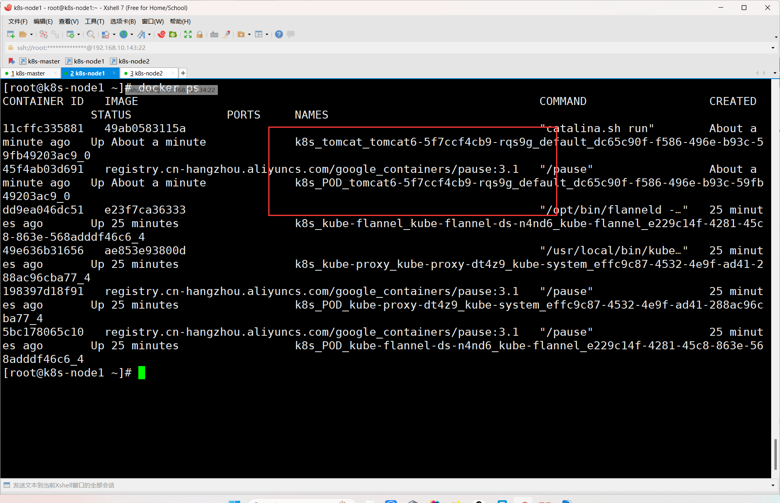The image size is (780, 503).
Task: Open the 编辑(E) menu
Action: 43,21
